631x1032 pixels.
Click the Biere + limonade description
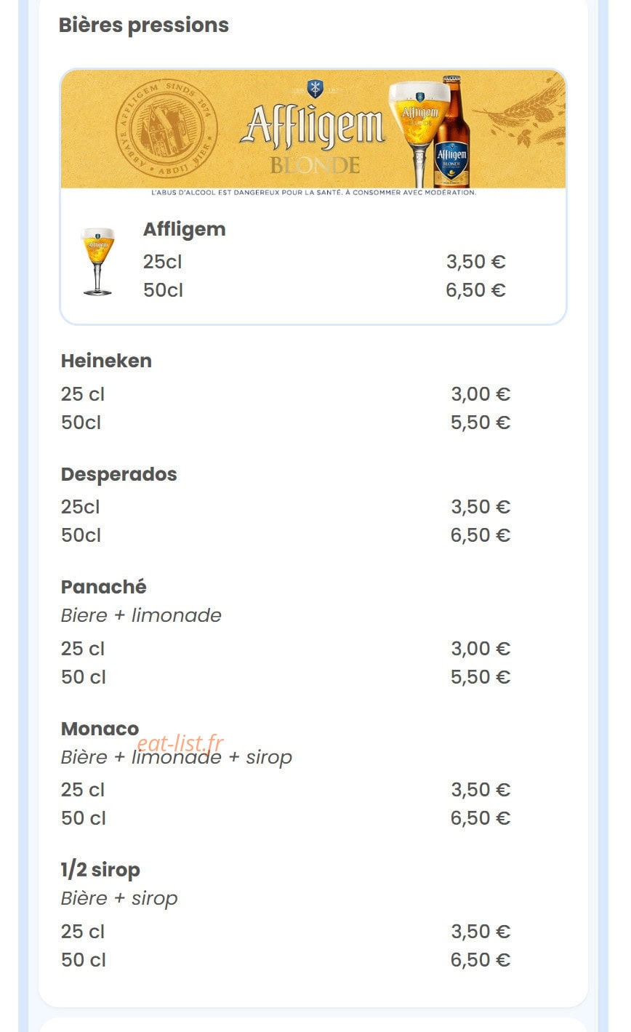[x=141, y=615]
